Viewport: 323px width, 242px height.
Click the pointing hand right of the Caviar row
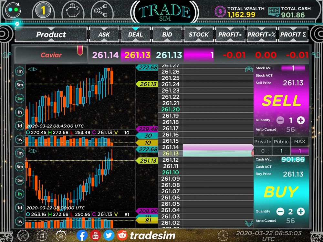click(316, 54)
